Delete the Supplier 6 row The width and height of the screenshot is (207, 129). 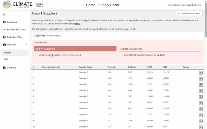[x=201, y=115]
